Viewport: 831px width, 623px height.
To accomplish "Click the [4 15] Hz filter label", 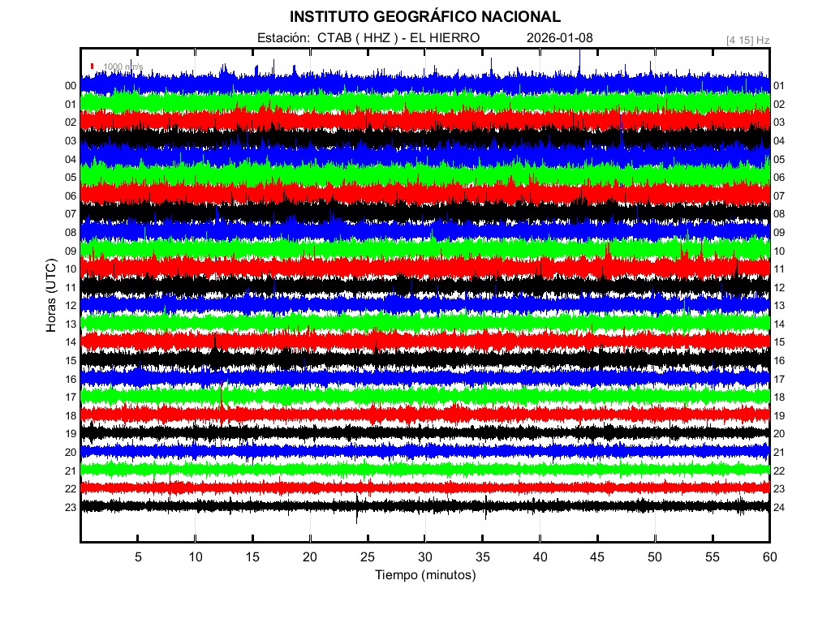I will pos(747,39).
